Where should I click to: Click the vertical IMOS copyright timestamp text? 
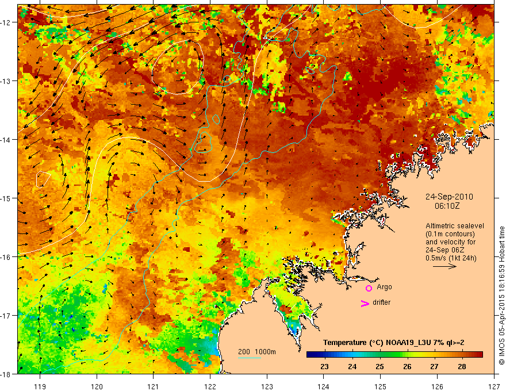502,296
